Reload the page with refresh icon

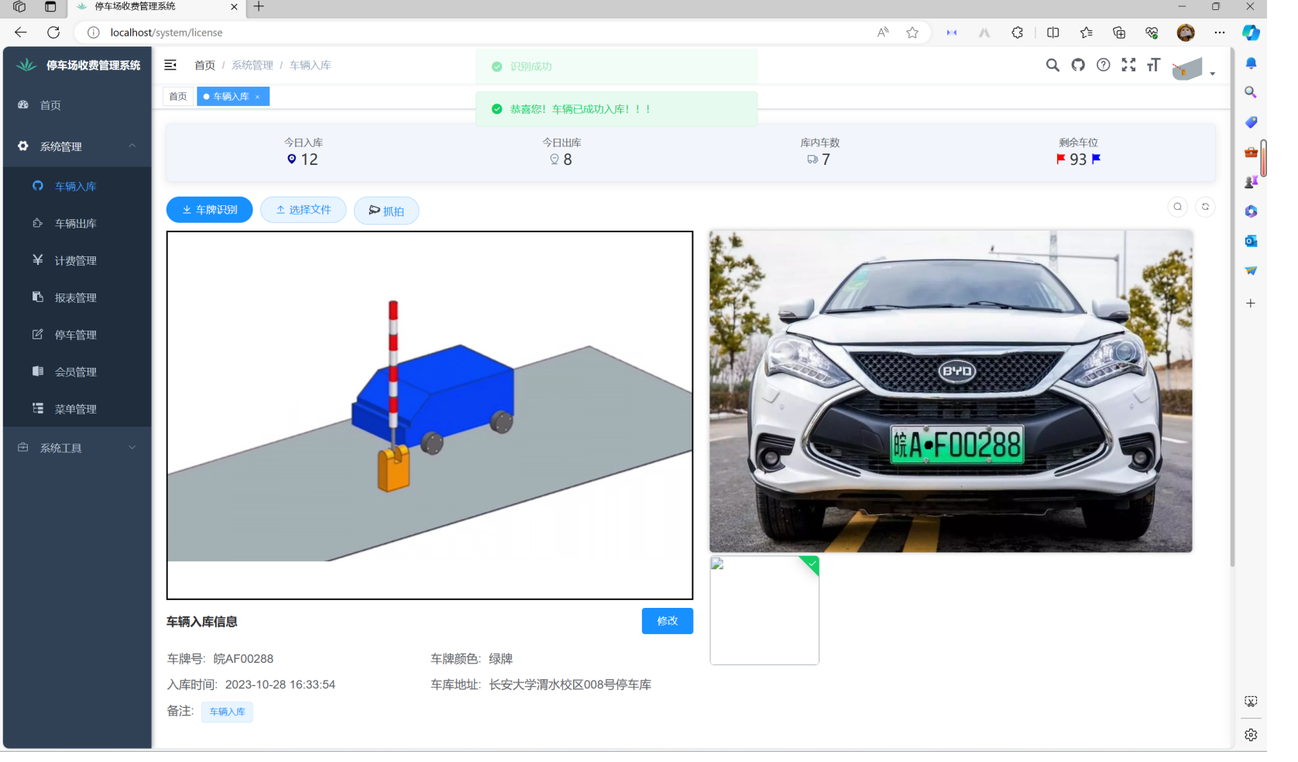tap(53, 33)
